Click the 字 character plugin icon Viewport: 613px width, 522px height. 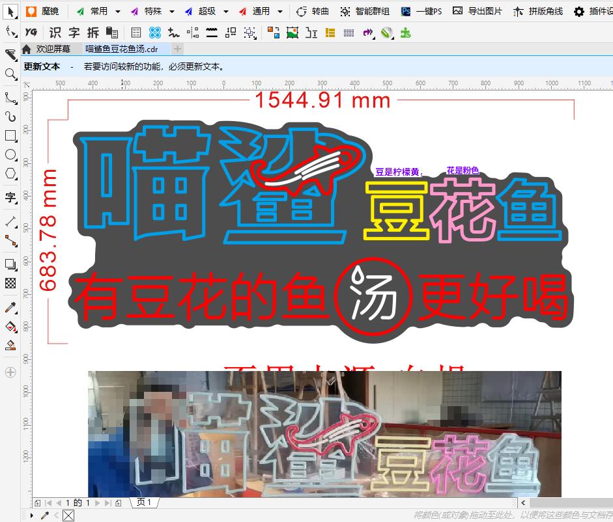[x=74, y=33]
